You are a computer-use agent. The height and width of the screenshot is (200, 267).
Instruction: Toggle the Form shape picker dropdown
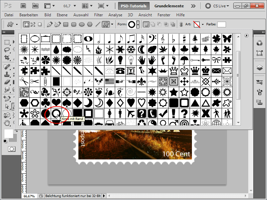click(138, 24)
